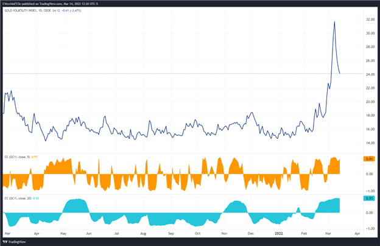Click the Mar 2022 label next to Feb
This screenshot has width=380, height=246.
click(x=328, y=233)
